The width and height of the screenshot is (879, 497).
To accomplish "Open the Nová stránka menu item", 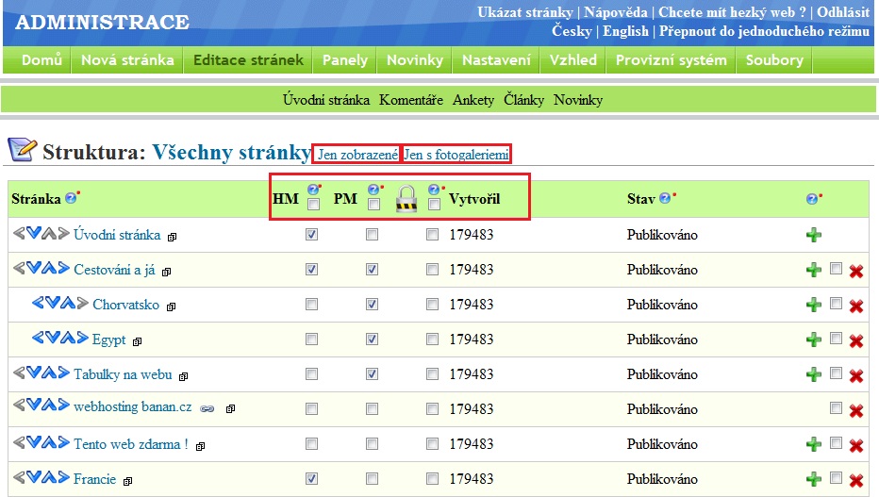I will point(127,60).
